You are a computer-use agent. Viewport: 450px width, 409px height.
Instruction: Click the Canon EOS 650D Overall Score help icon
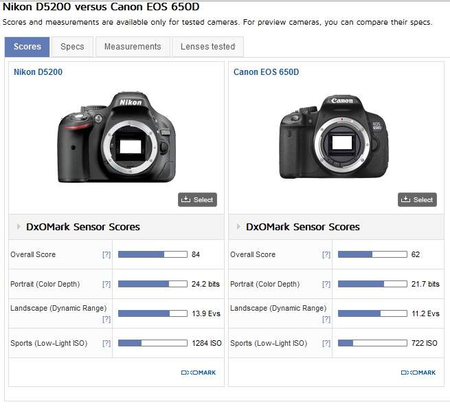tap(326, 254)
